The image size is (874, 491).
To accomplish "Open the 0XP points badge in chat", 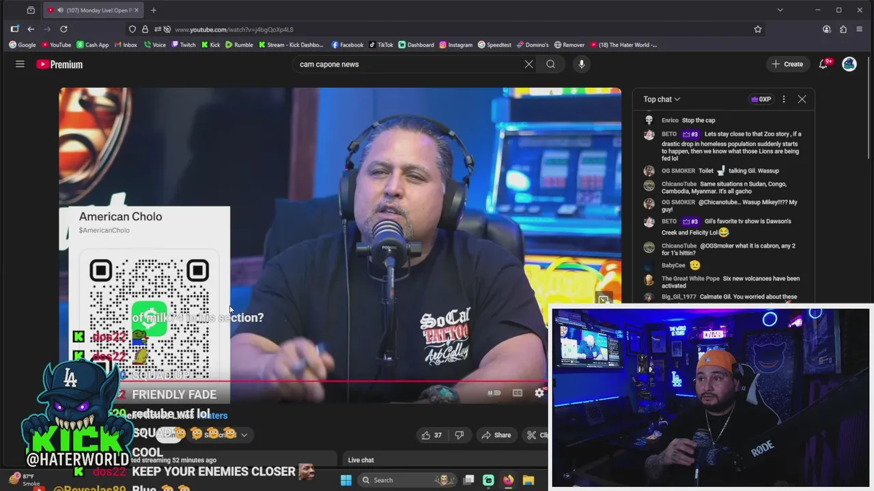I will tap(761, 99).
